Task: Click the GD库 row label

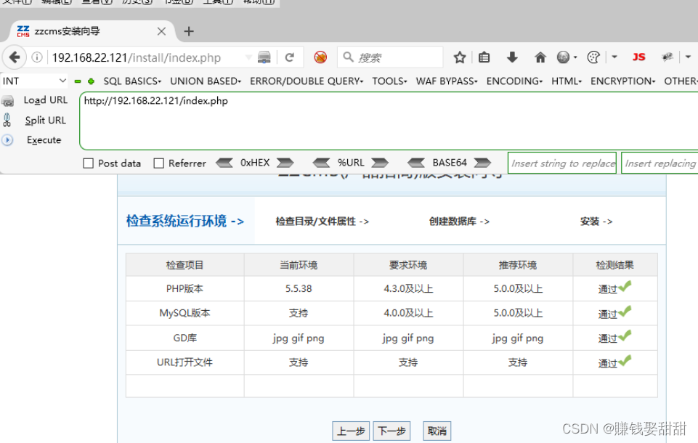Action: coord(184,338)
